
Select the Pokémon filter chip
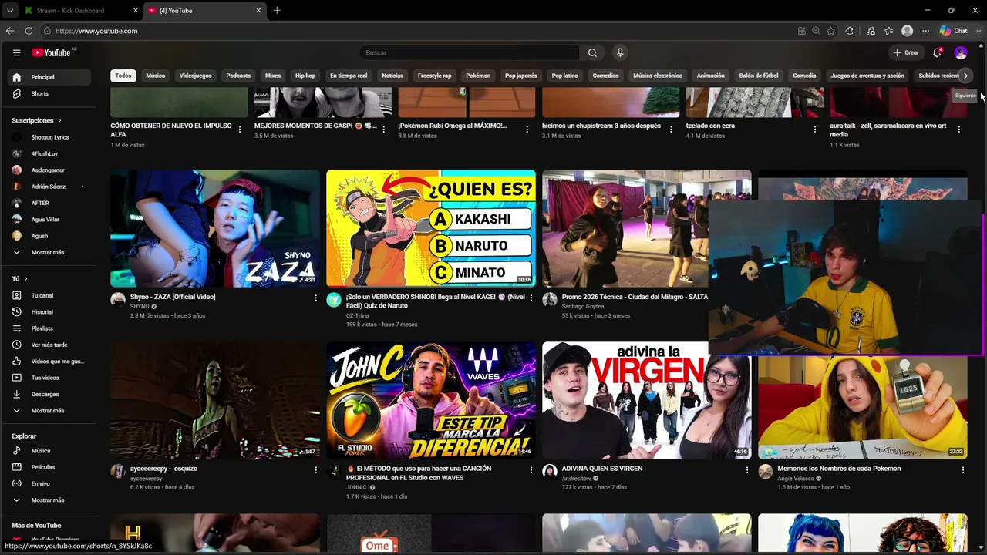478,76
